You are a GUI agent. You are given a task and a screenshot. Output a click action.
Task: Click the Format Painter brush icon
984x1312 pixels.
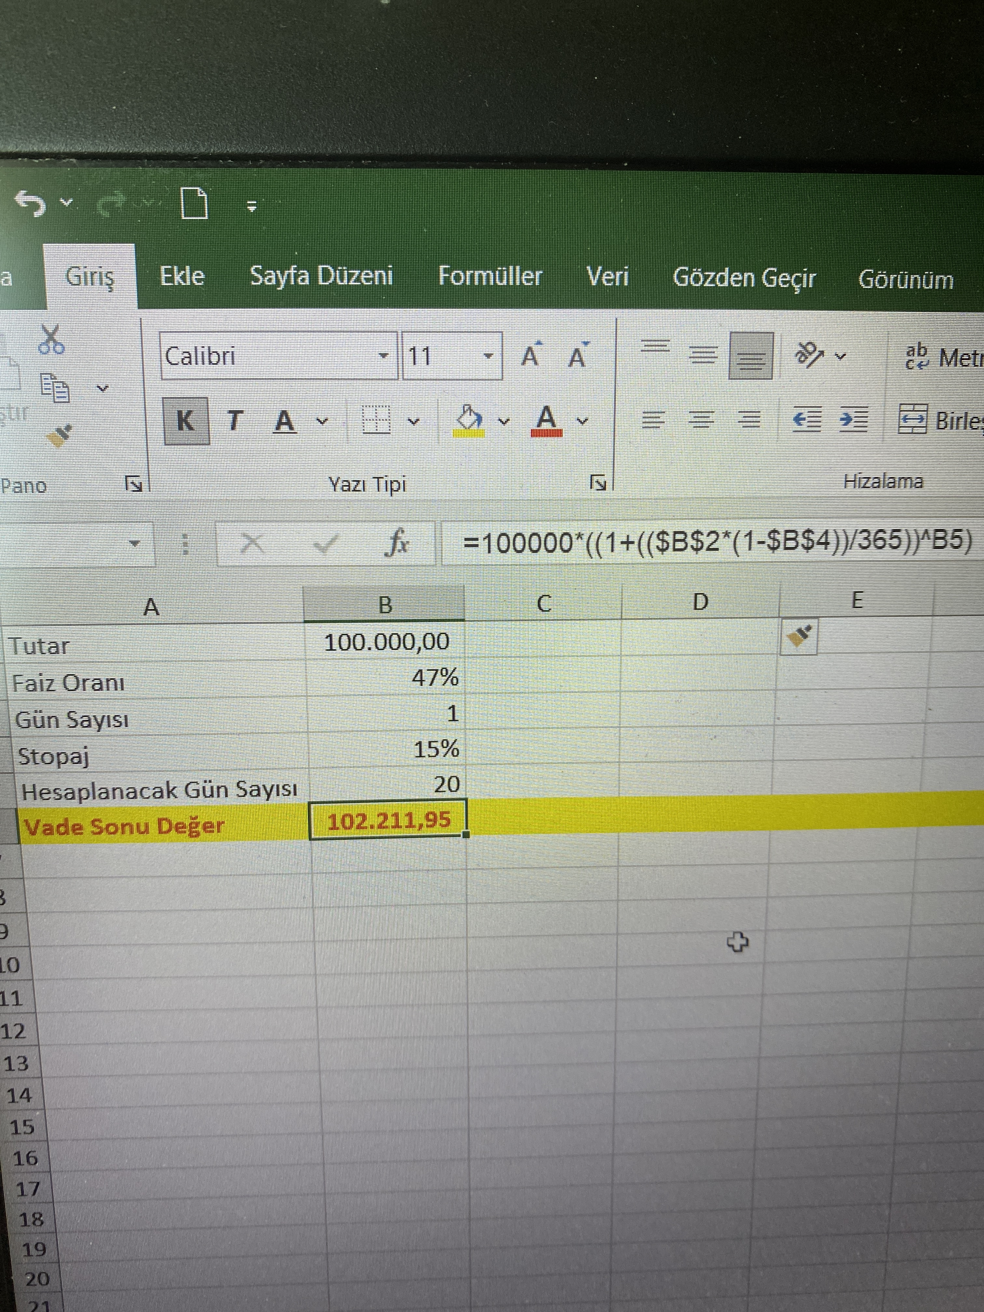tap(60, 435)
